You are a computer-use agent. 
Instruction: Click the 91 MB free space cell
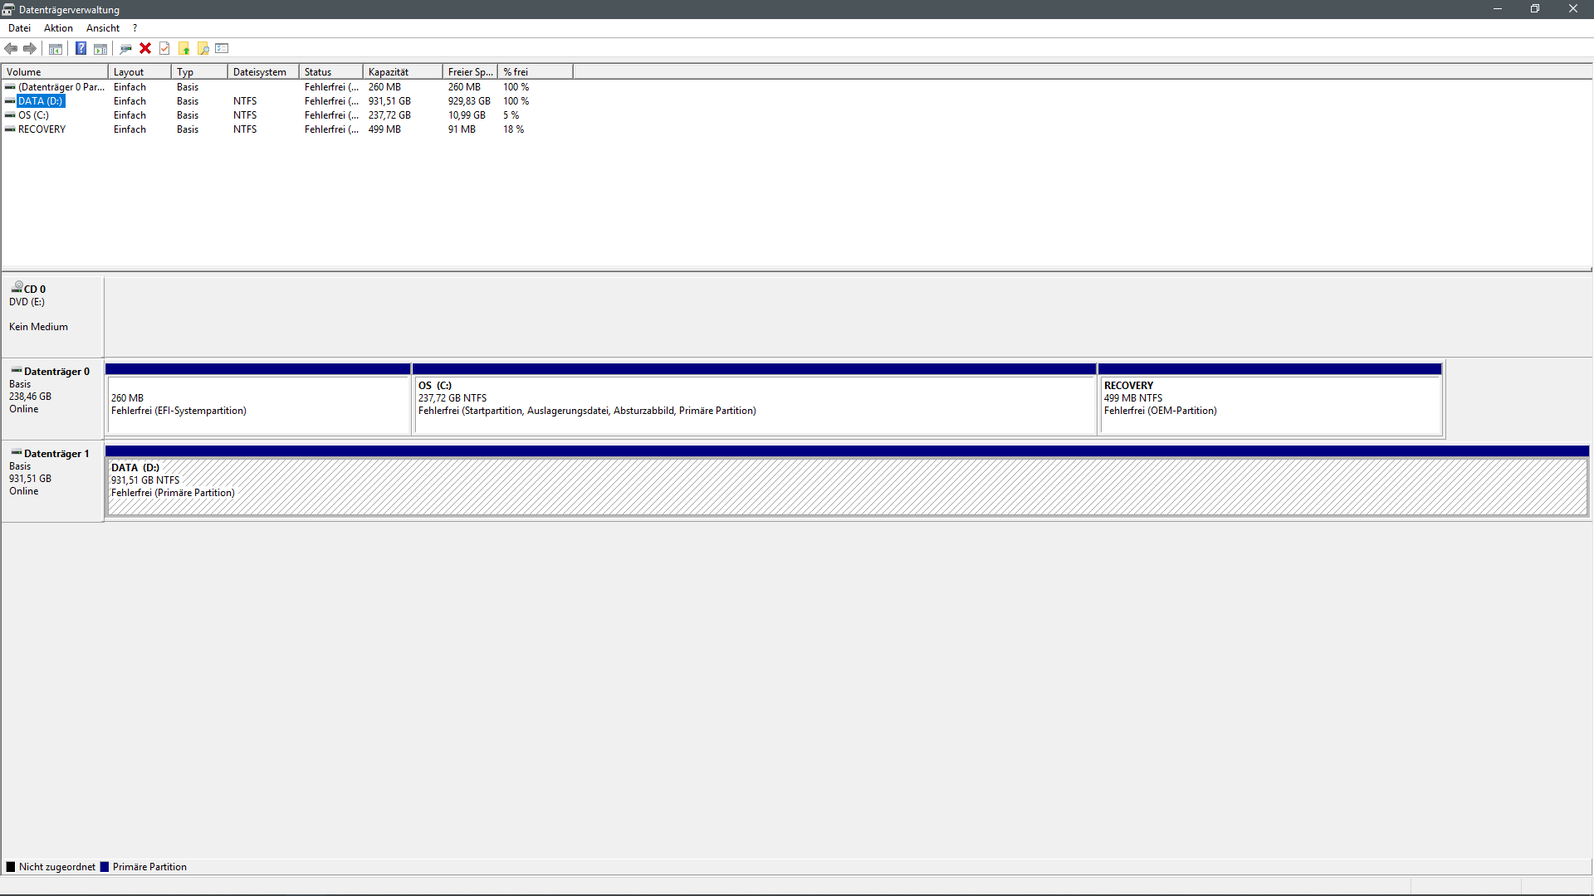tap(462, 129)
